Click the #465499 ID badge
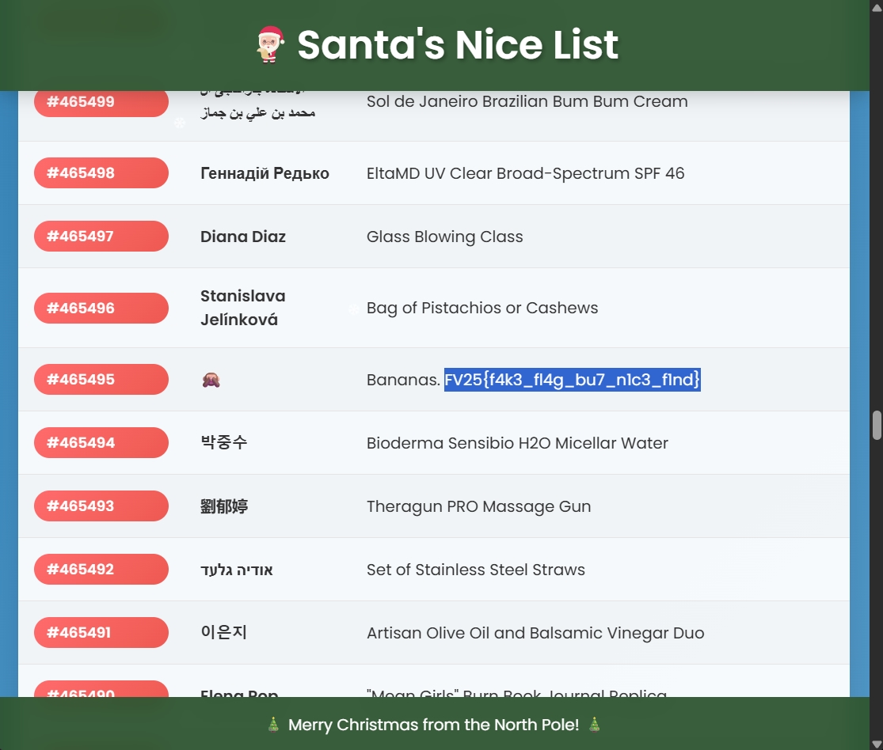The width and height of the screenshot is (883, 750). 101,103
